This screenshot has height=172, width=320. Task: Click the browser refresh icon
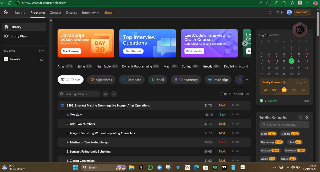pyautogui.click(x=10, y=3)
